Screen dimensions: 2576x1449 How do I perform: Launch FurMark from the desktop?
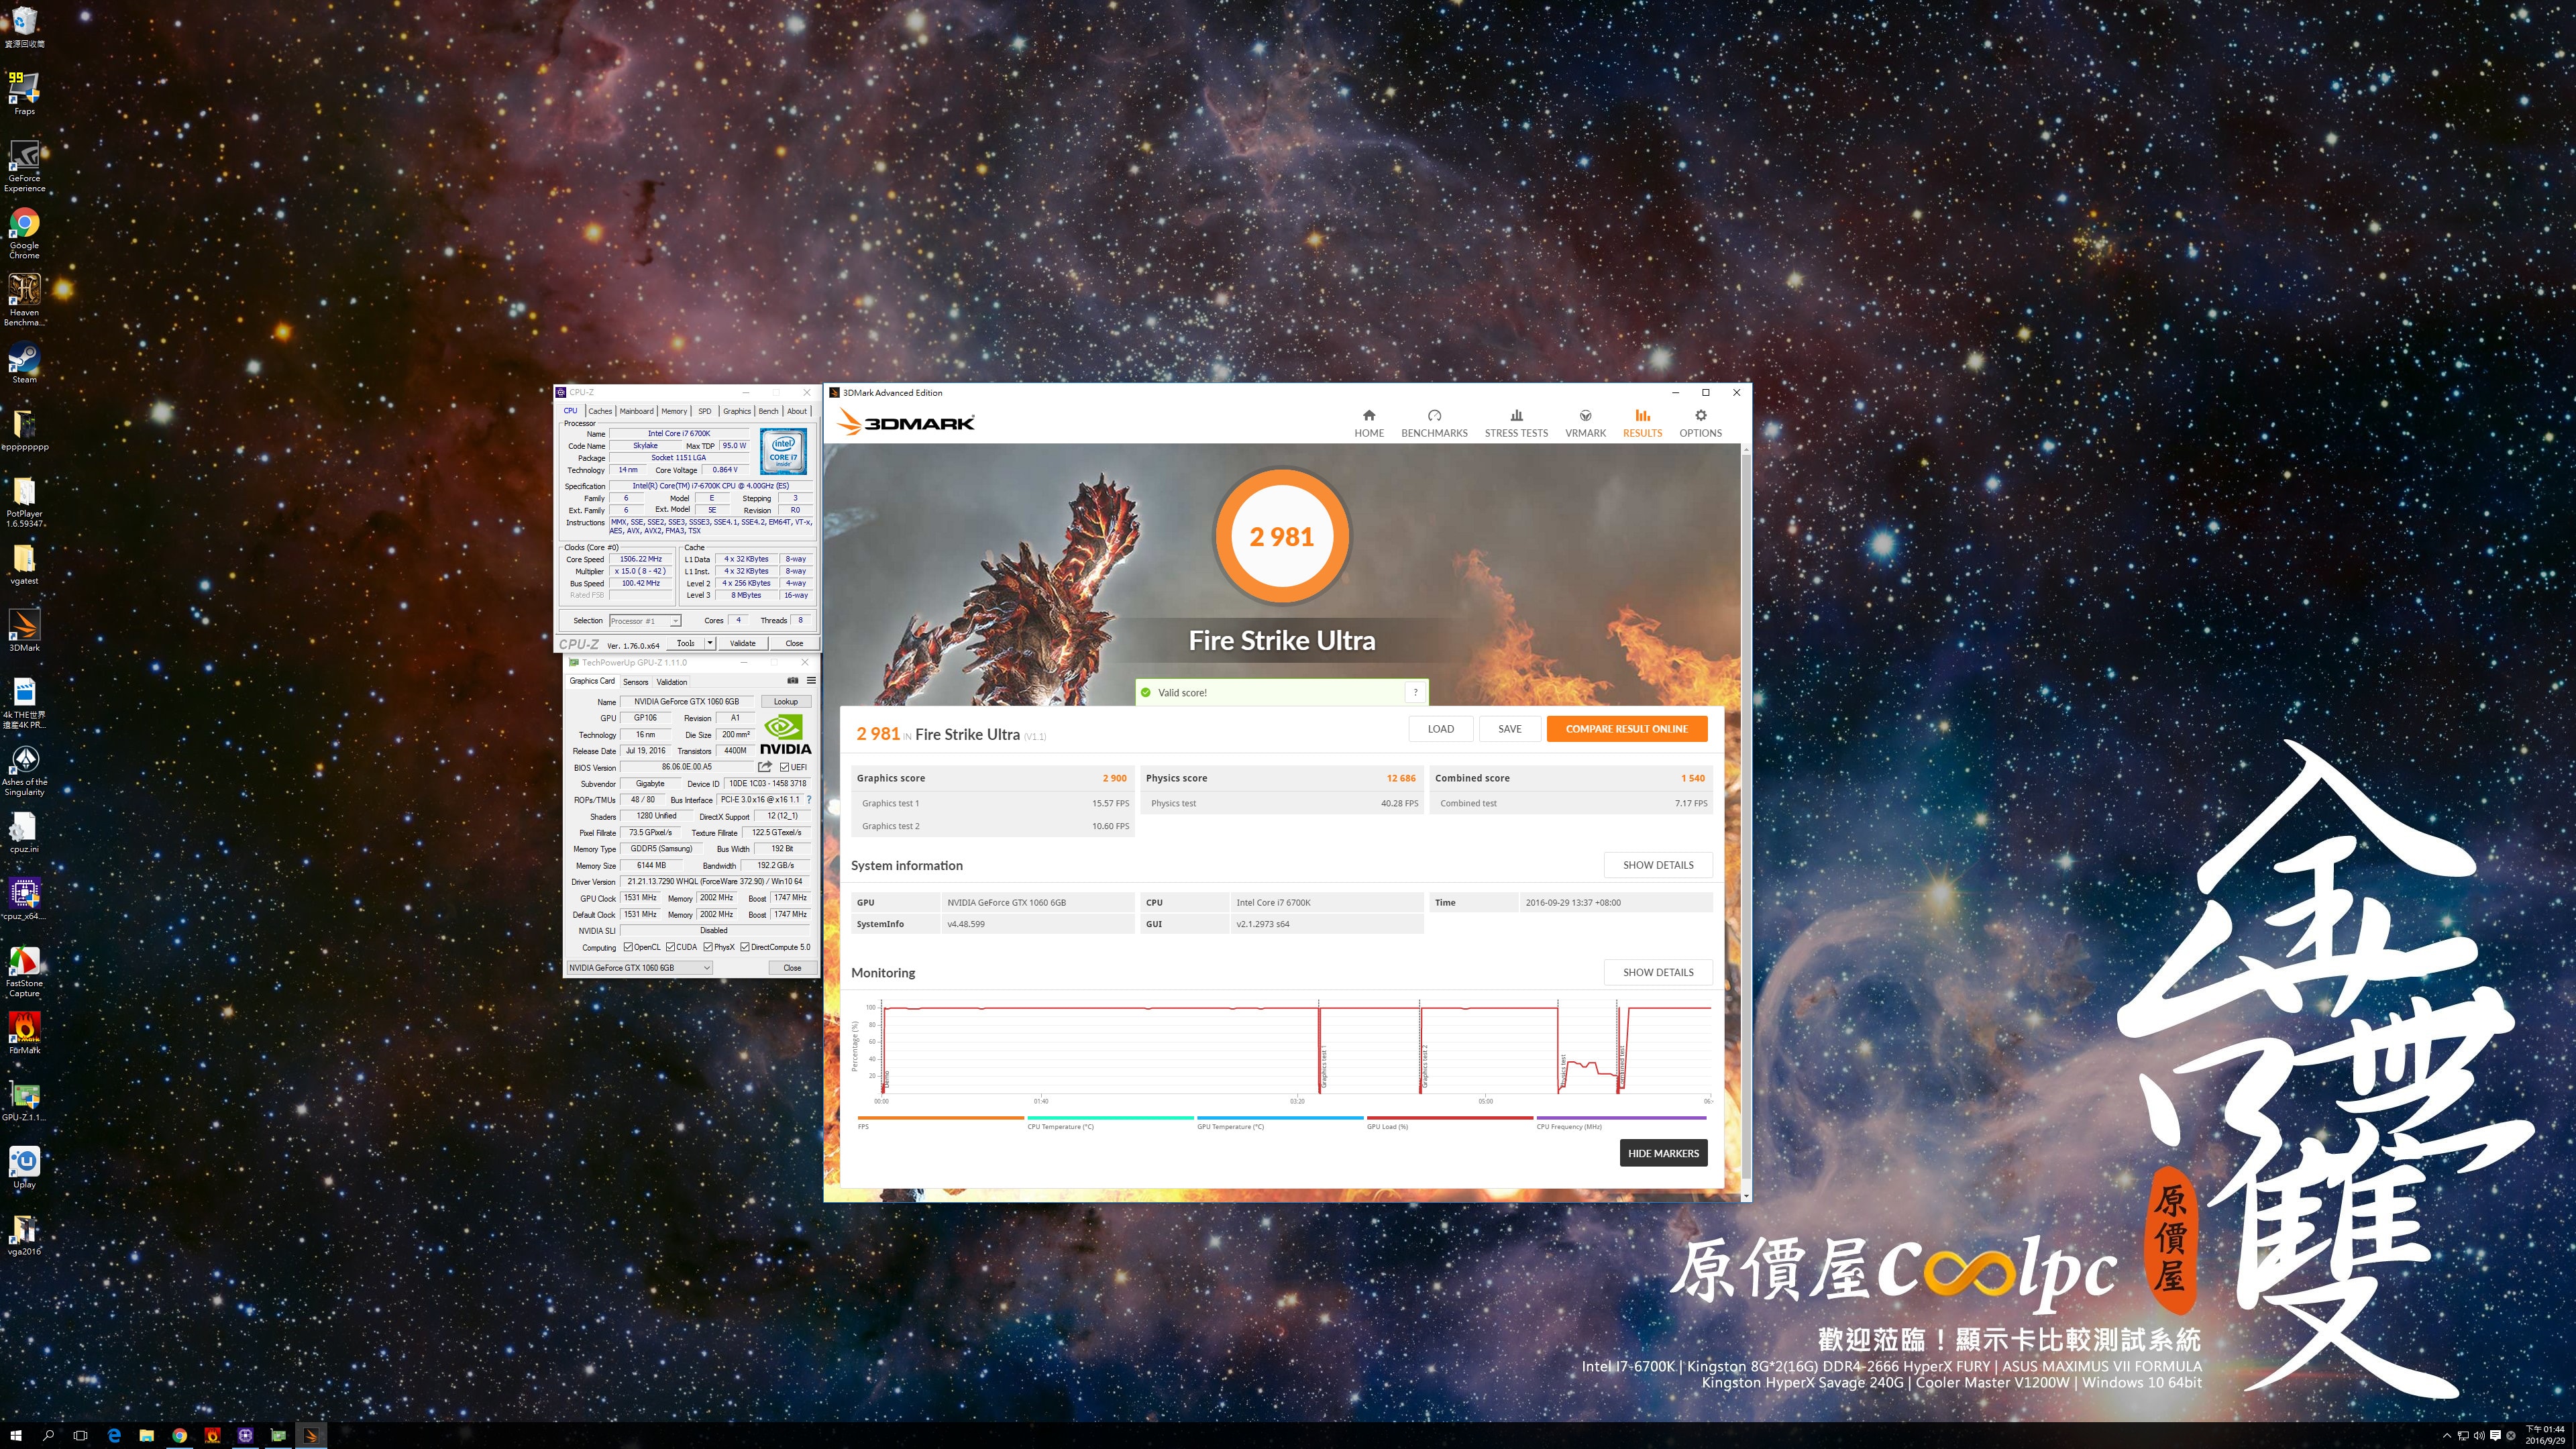click(x=24, y=1033)
